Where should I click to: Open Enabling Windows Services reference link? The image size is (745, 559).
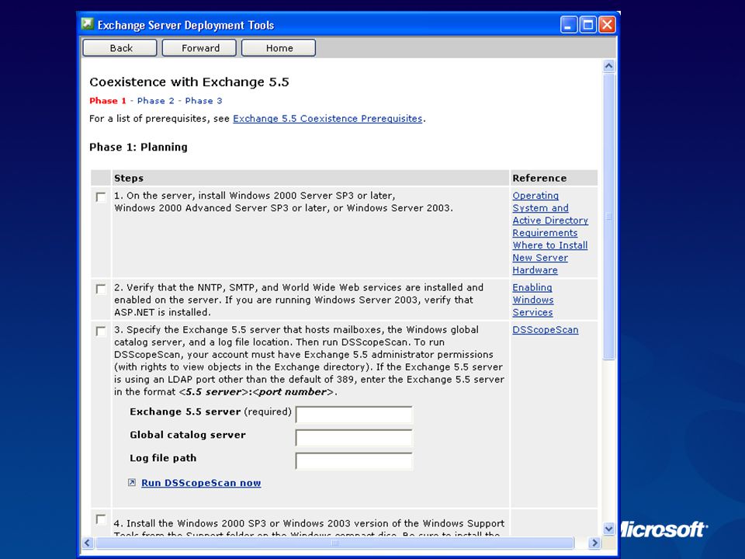[532, 300]
